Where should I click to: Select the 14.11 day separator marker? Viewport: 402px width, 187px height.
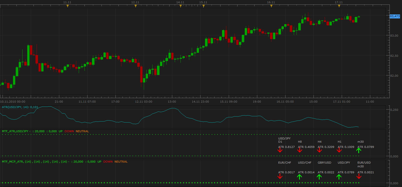[x=180, y=6]
